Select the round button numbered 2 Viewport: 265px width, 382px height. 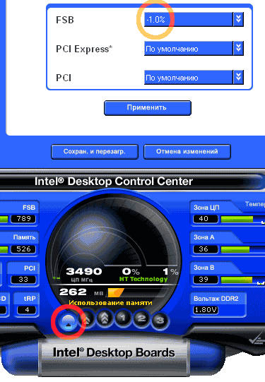[141, 318]
